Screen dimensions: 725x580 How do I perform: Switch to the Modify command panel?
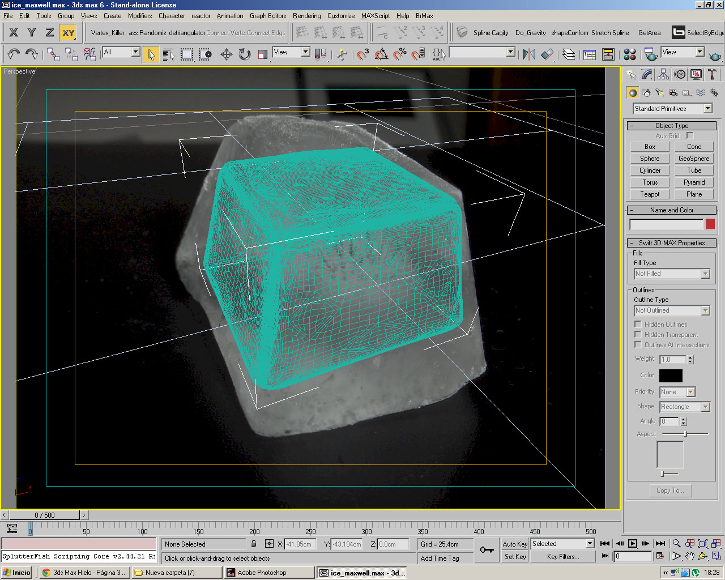click(x=647, y=75)
